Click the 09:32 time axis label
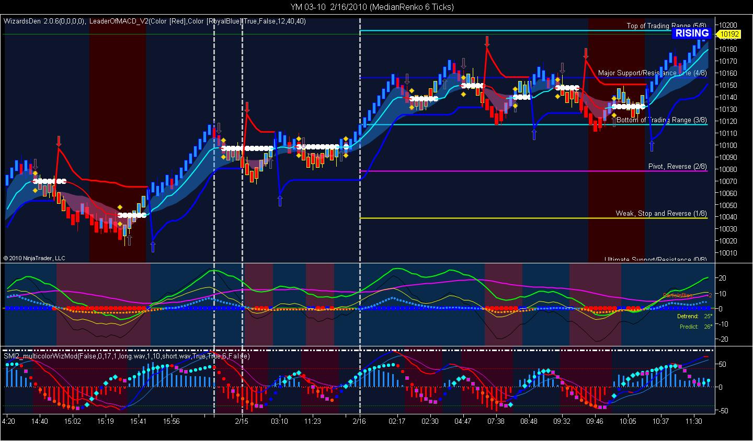The width and height of the screenshot is (753, 441). (562, 421)
